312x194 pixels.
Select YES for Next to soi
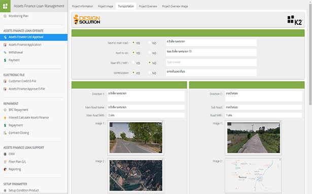click(x=133, y=53)
